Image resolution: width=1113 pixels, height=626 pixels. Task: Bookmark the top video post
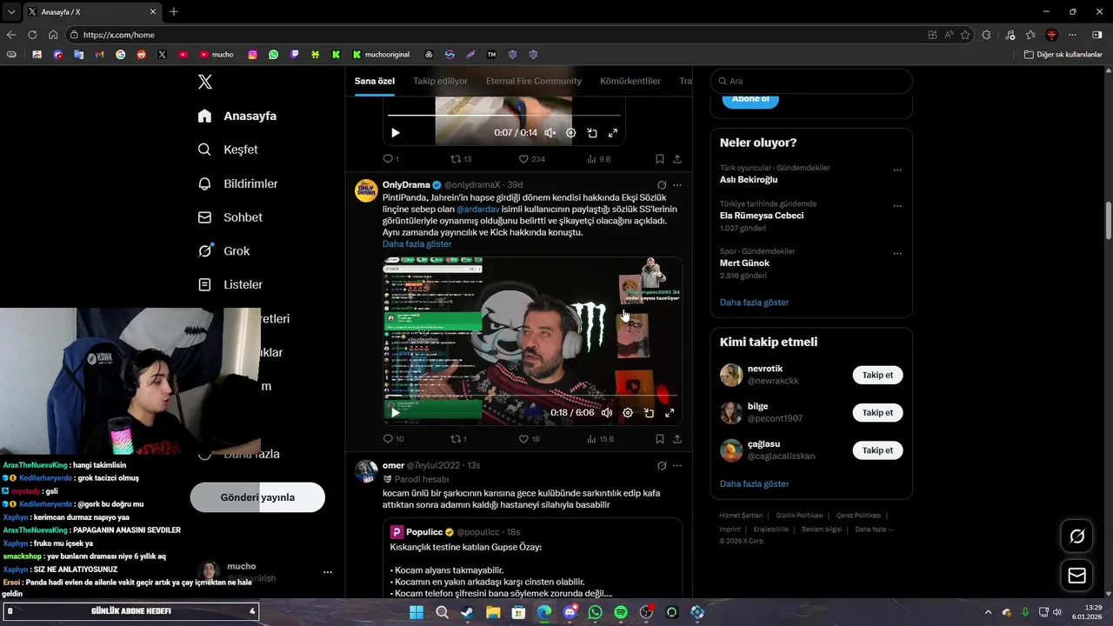click(660, 159)
